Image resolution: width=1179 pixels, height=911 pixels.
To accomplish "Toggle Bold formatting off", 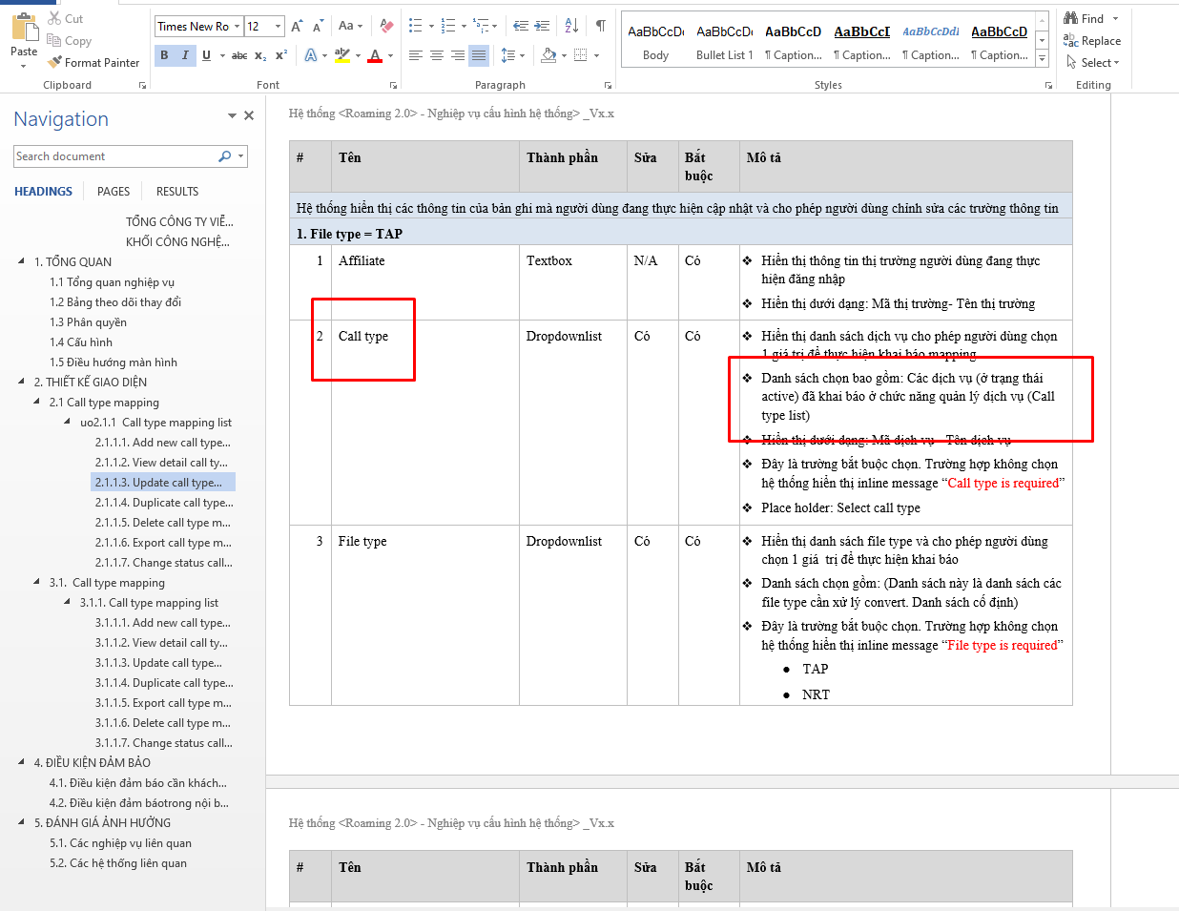I will [x=164, y=55].
